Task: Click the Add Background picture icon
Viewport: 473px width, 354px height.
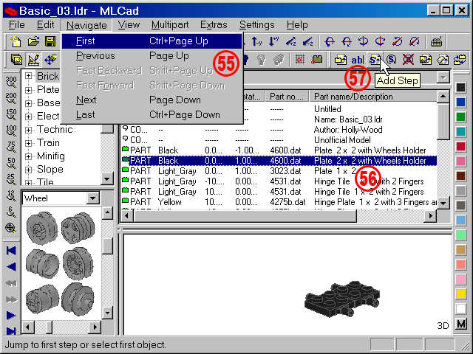Action: (425, 60)
